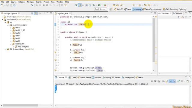192x108 pixels.
Task: Click the Previous Annotation icon
Action: (x=139, y=5)
